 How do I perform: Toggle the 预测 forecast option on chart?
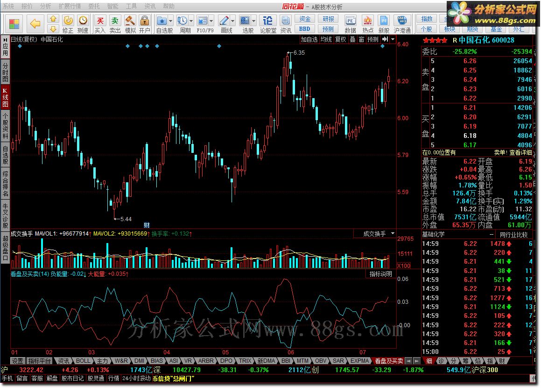tap(372, 39)
